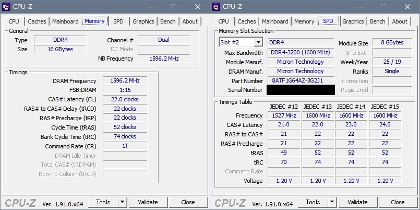Image resolution: width=420 pixels, height=210 pixels.
Task: Click the DRAM Manuf. Micron Technology field
Action: pos(301,72)
